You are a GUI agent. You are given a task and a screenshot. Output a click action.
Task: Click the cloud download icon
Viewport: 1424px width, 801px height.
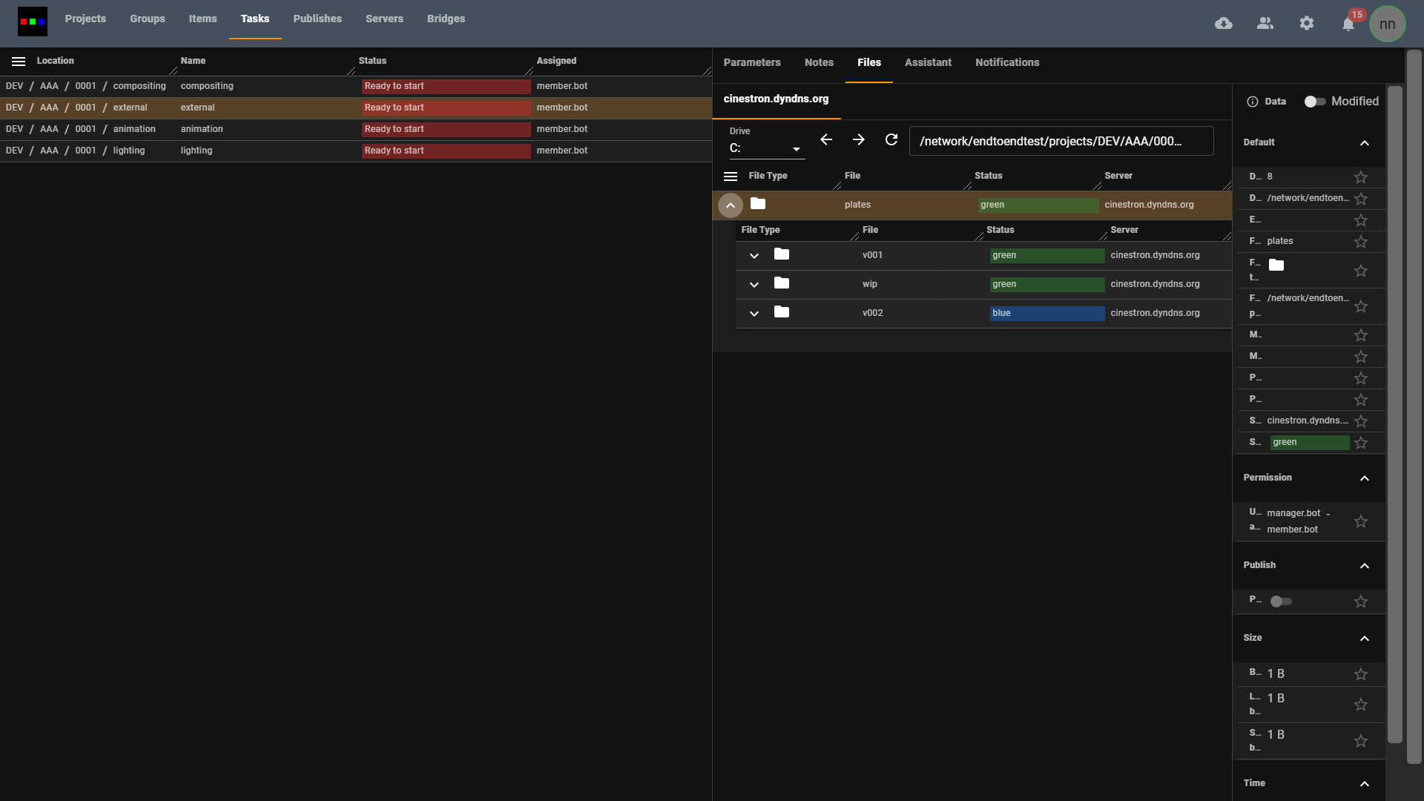pyautogui.click(x=1224, y=24)
